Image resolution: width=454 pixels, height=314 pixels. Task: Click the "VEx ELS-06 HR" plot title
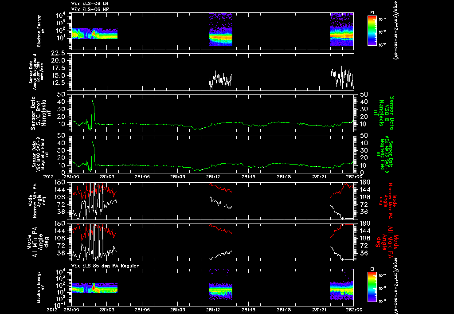(90, 10)
